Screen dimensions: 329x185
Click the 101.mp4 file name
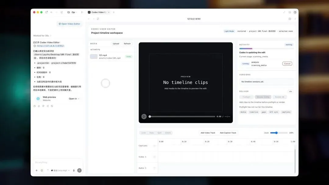103,55
